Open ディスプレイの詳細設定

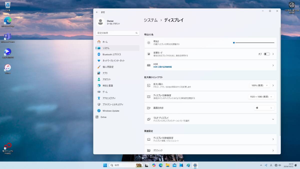[x=210, y=139]
